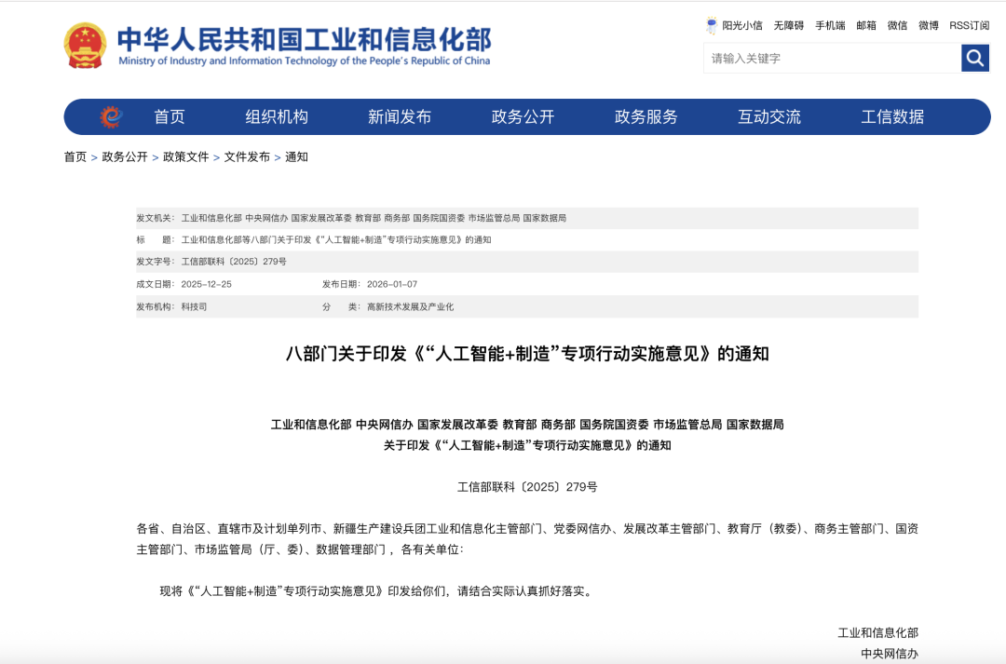The height and width of the screenshot is (664, 1006).
Task: Click the 成文日期 value 2025-12-25
Action: click(x=206, y=284)
